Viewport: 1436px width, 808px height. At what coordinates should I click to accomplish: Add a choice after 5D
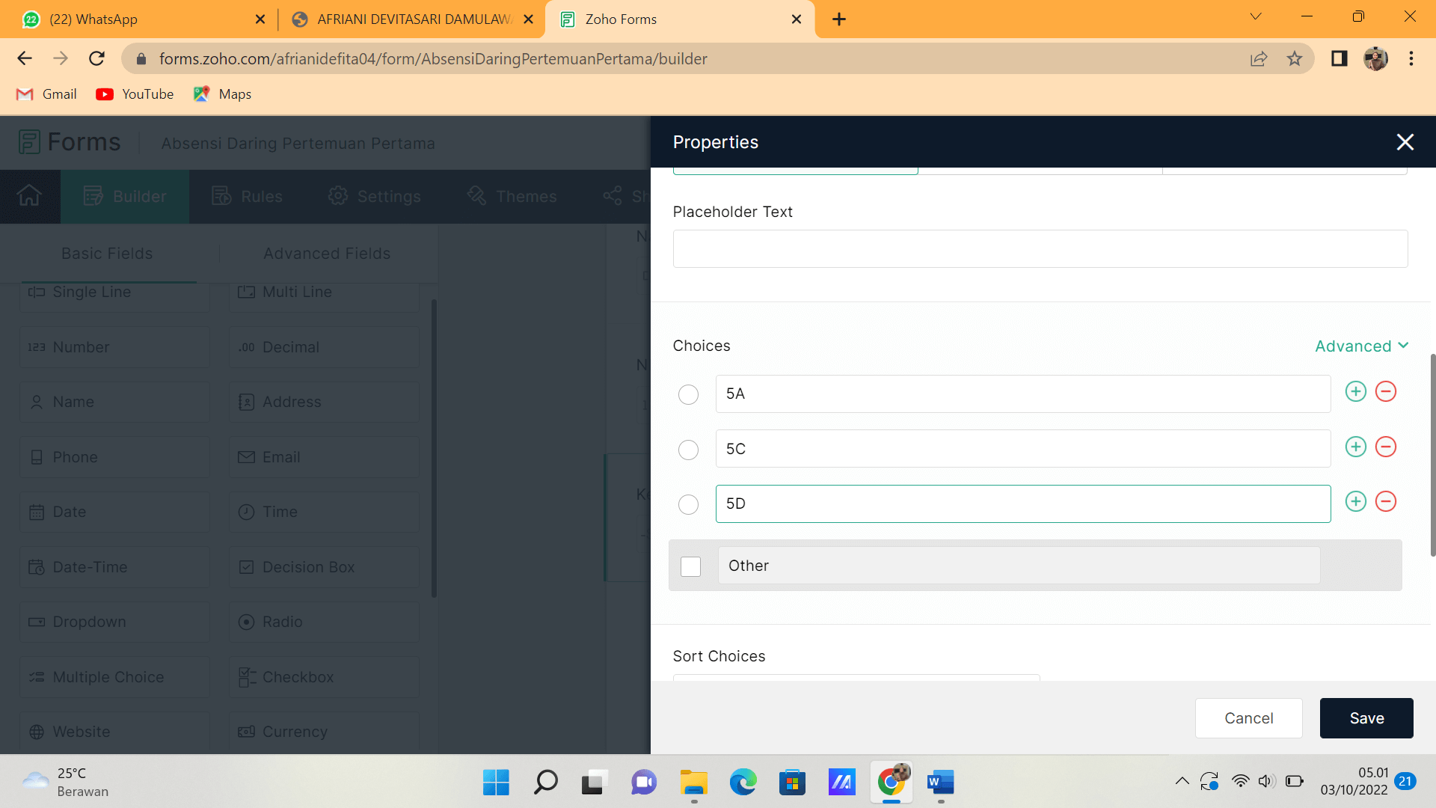point(1355,501)
